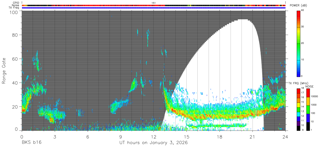The image size is (321, 148).
Task: Click the multicolored Noise strip above plot
Action: (x=154, y=5)
